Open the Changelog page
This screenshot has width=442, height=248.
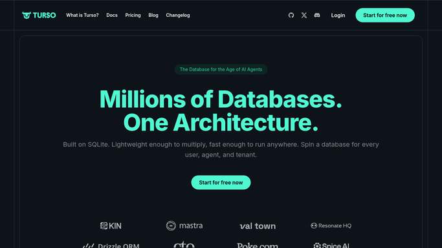178,15
